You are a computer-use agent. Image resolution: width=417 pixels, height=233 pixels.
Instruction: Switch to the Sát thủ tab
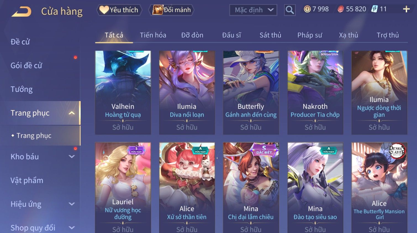[270, 35]
